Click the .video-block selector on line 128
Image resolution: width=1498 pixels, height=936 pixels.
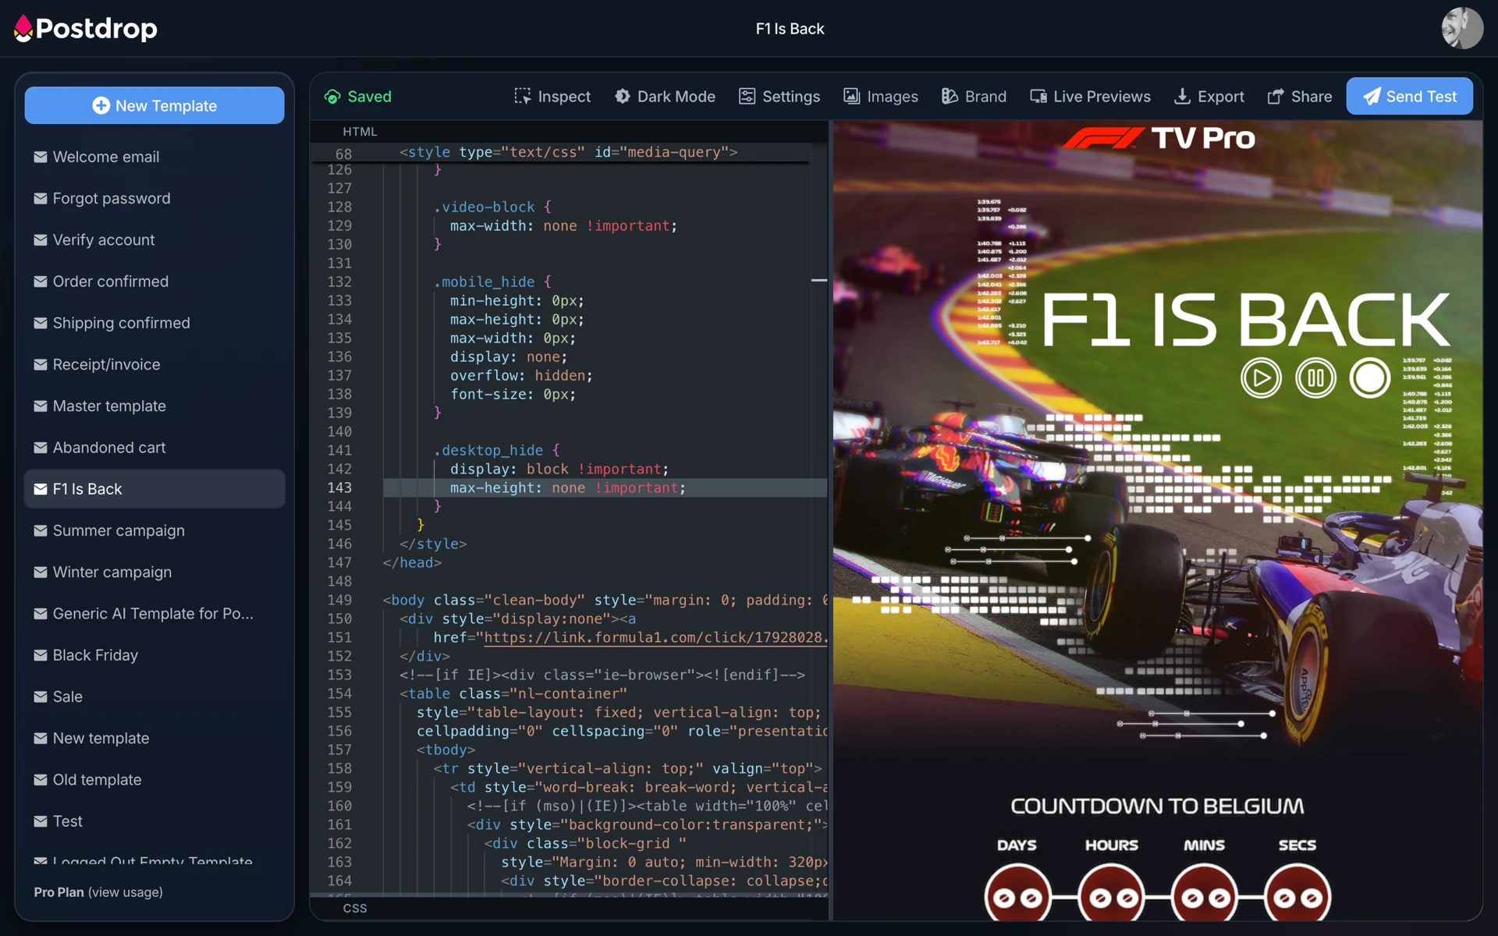484,207
